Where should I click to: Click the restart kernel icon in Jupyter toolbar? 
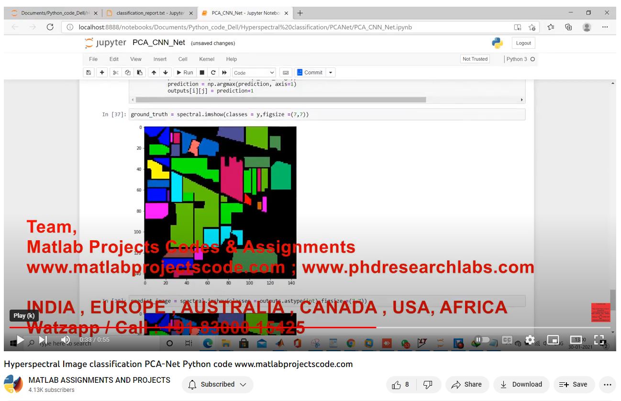(213, 73)
